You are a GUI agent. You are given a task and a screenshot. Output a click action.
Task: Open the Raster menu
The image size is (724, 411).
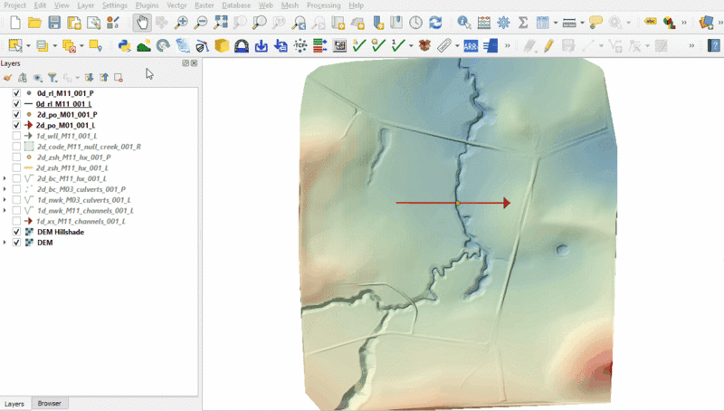click(x=204, y=5)
